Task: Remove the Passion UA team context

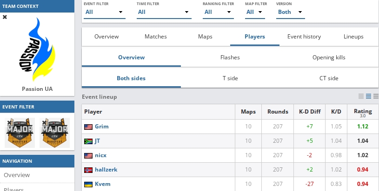Action: (x=5, y=17)
